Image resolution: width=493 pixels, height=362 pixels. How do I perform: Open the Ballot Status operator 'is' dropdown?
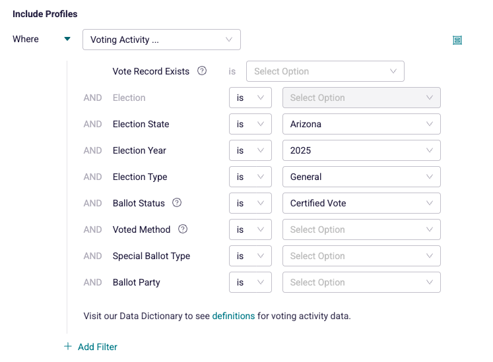tap(250, 203)
